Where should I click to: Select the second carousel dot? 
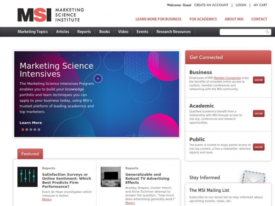click(x=27, y=130)
